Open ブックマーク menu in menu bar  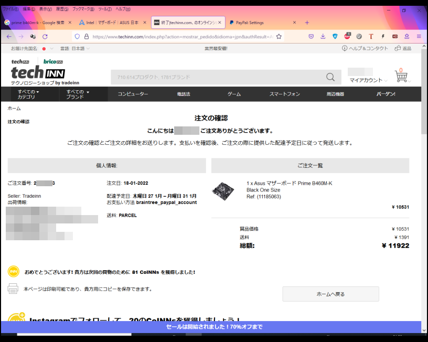(x=83, y=9)
